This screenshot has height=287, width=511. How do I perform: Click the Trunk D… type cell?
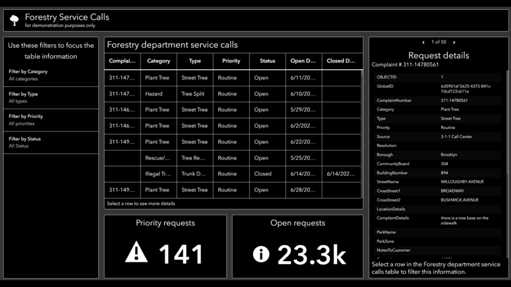click(195, 174)
